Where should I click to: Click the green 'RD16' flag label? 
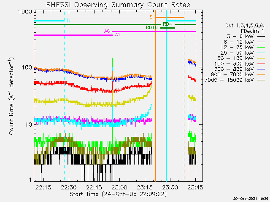click(x=152, y=27)
